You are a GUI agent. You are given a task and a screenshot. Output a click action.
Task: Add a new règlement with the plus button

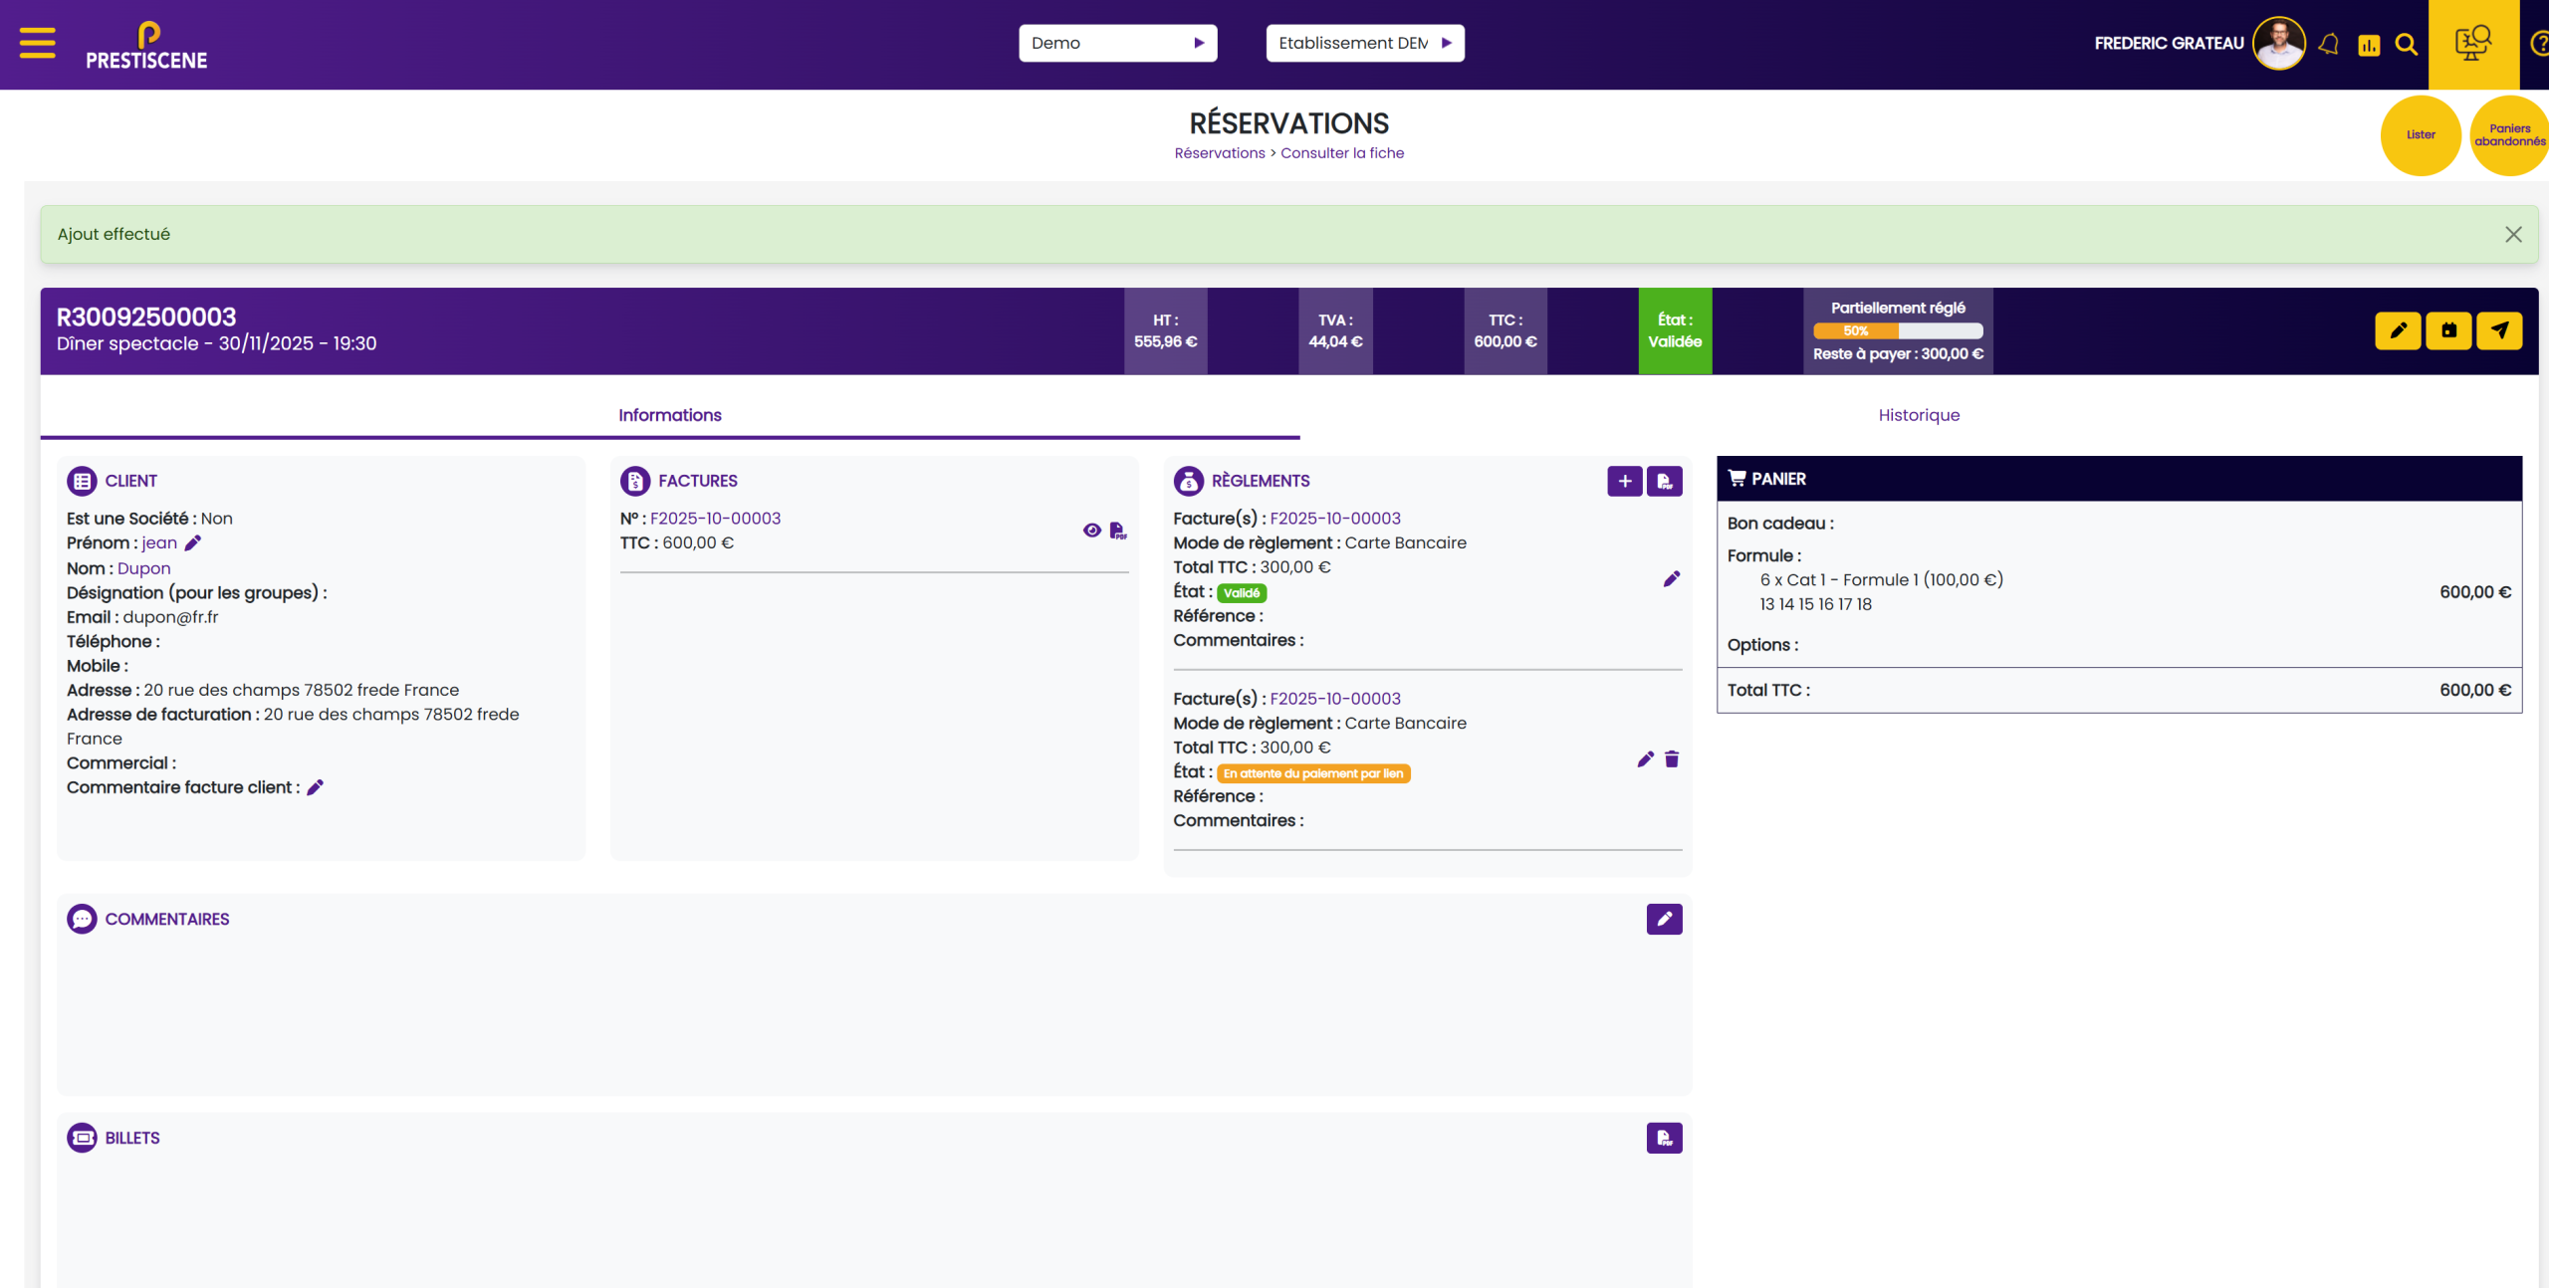tap(1624, 482)
